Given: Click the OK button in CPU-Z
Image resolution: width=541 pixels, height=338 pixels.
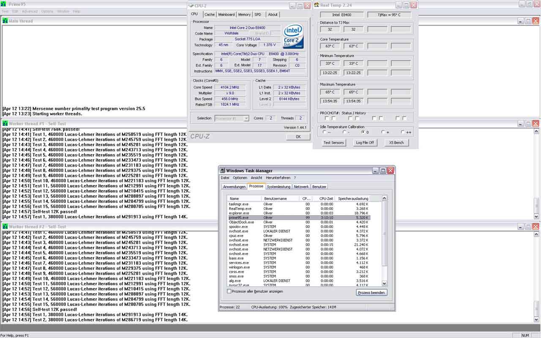Looking at the screenshot, I should (298, 136).
